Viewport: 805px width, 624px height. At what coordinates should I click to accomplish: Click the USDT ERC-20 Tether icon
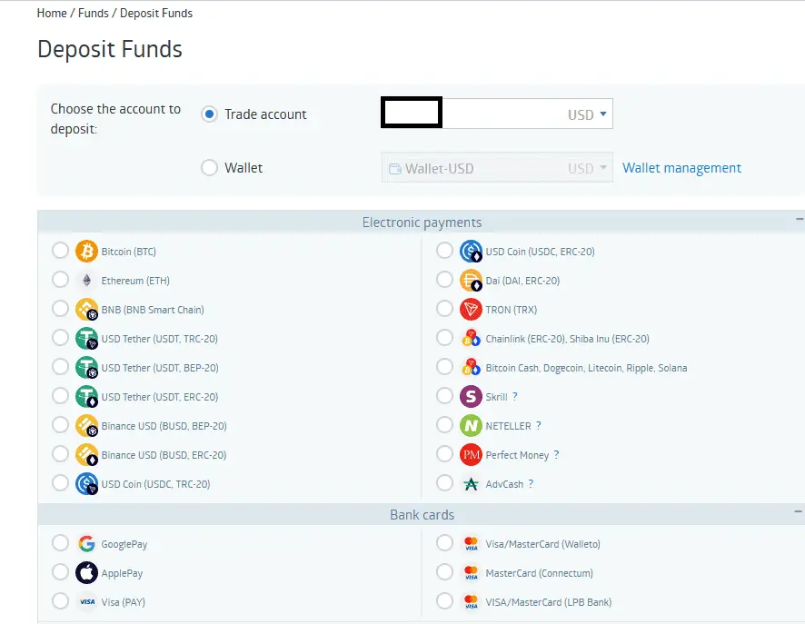[86, 397]
